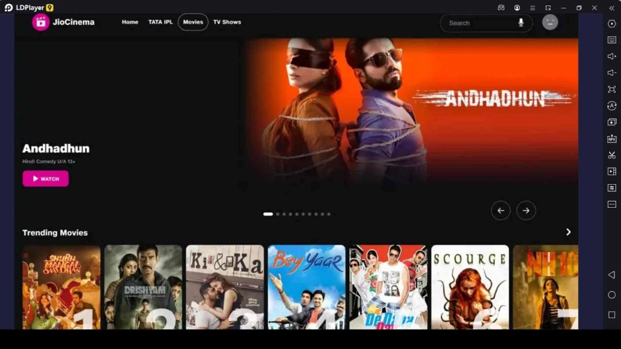Go to next banner with right arrow

[x=526, y=210]
